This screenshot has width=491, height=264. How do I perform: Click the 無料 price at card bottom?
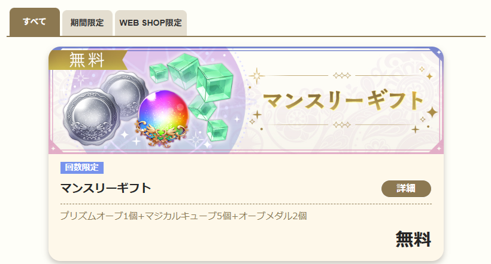[x=413, y=240]
